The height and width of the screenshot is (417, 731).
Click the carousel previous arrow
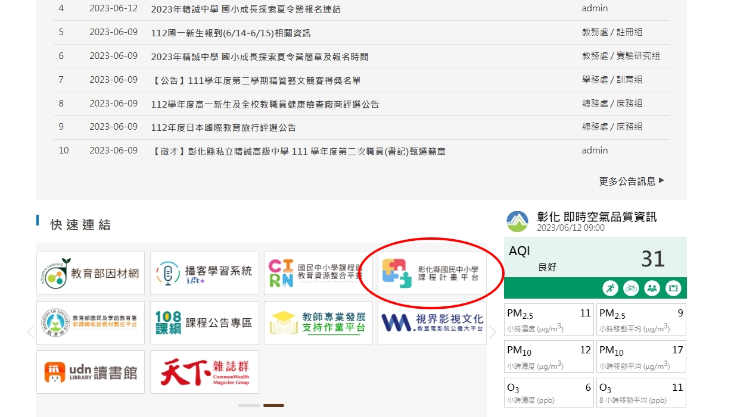(30, 332)
